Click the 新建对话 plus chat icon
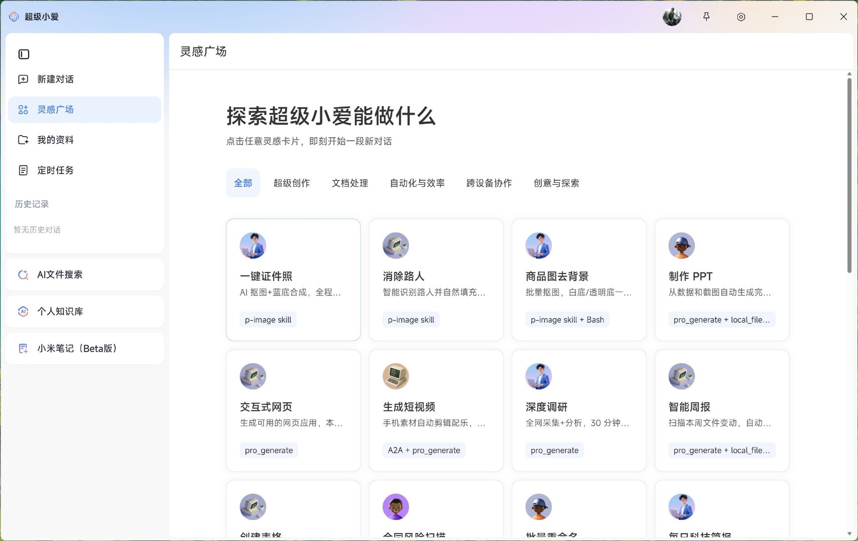This screenshot has height=541, width=858. pos(23,79)
